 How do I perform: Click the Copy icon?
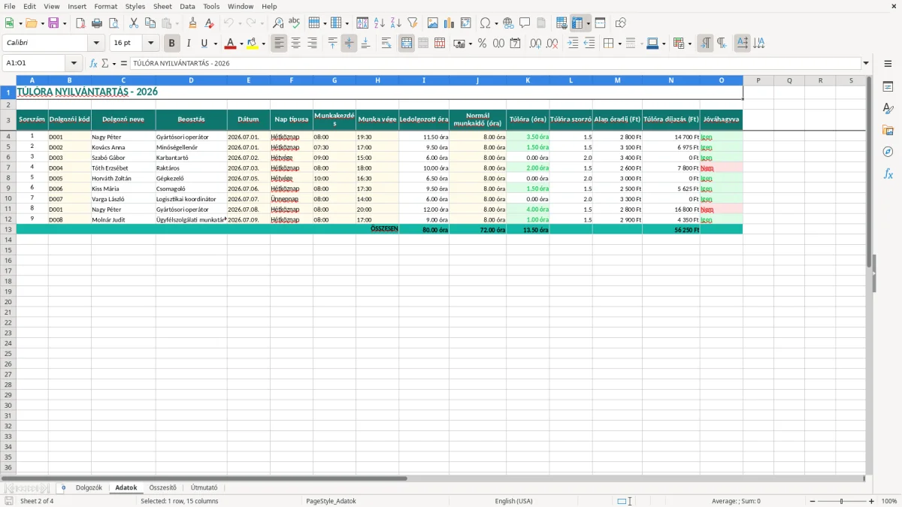tap(150, 23)
